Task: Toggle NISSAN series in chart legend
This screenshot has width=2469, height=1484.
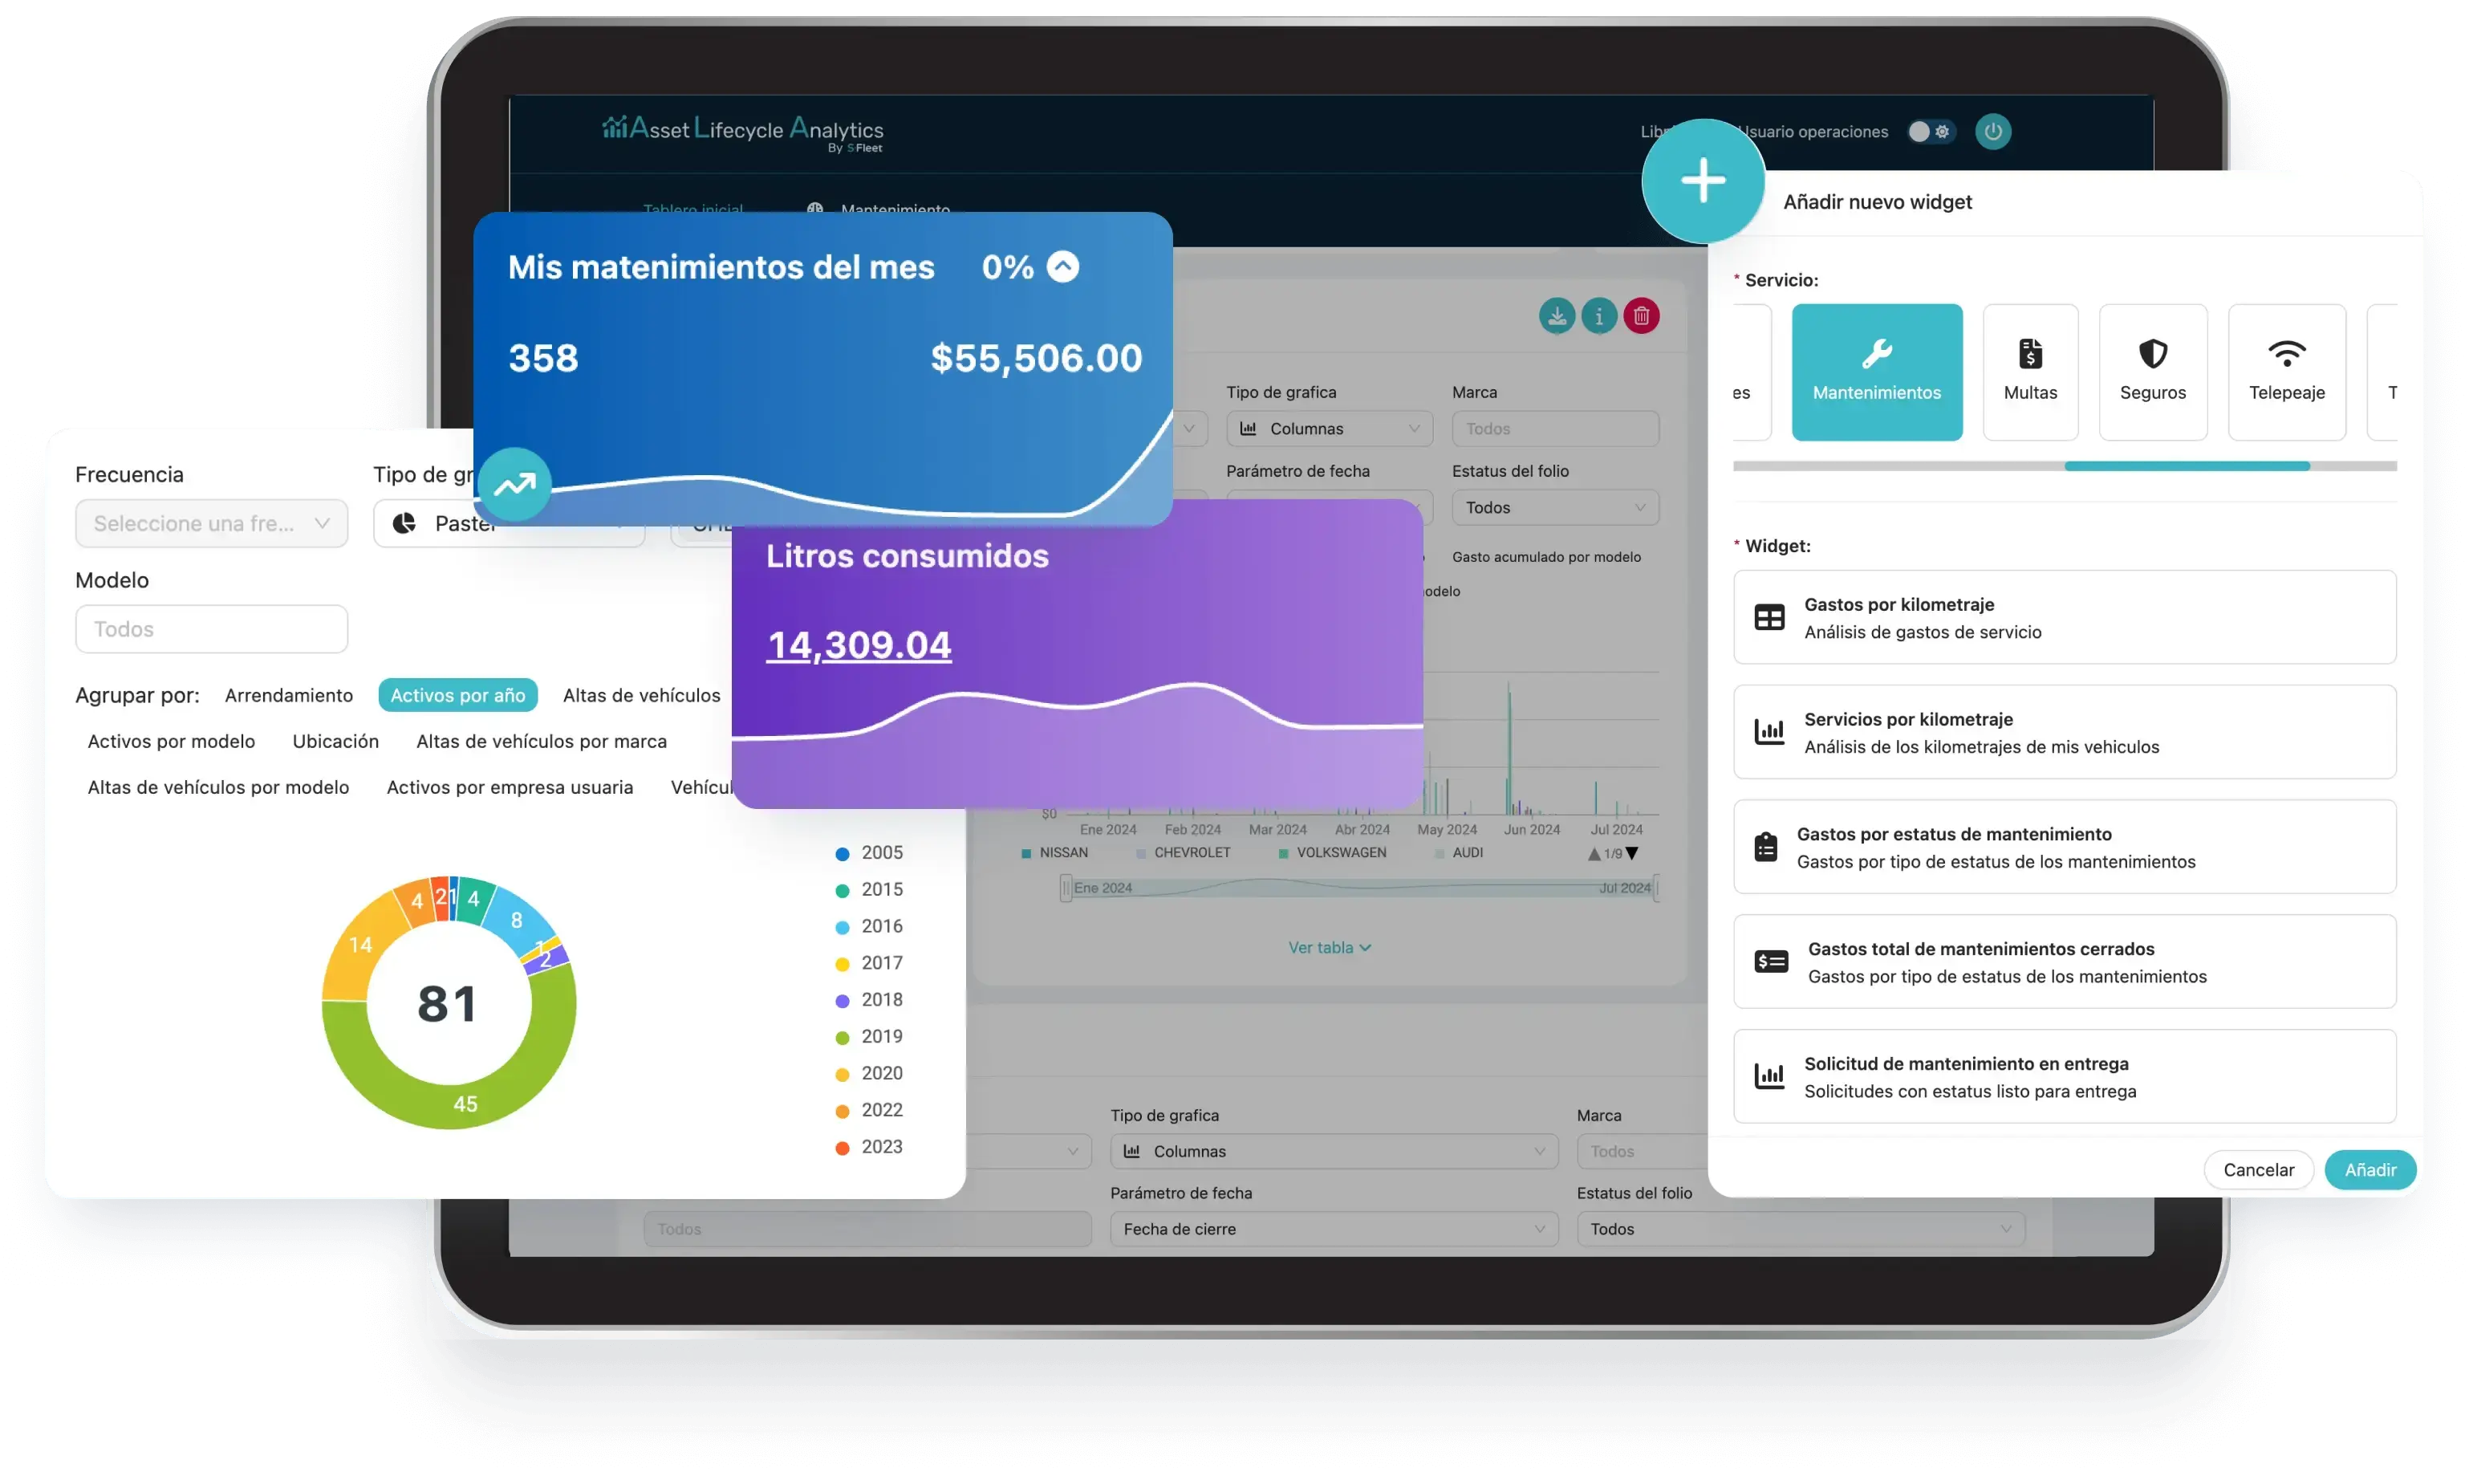Action: [x=1054, y=853]
